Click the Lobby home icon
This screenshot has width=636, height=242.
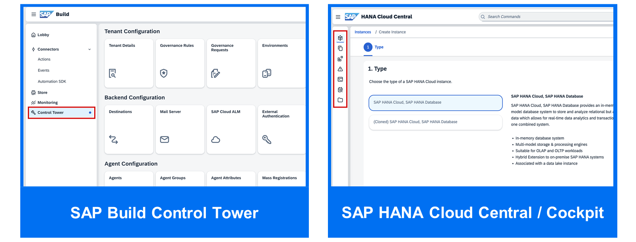(x=33, y=35)
